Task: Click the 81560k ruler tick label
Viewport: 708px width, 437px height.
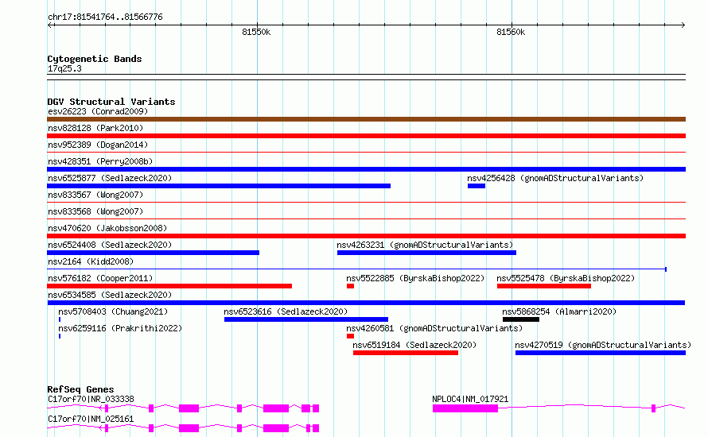Action: point(511,32)
